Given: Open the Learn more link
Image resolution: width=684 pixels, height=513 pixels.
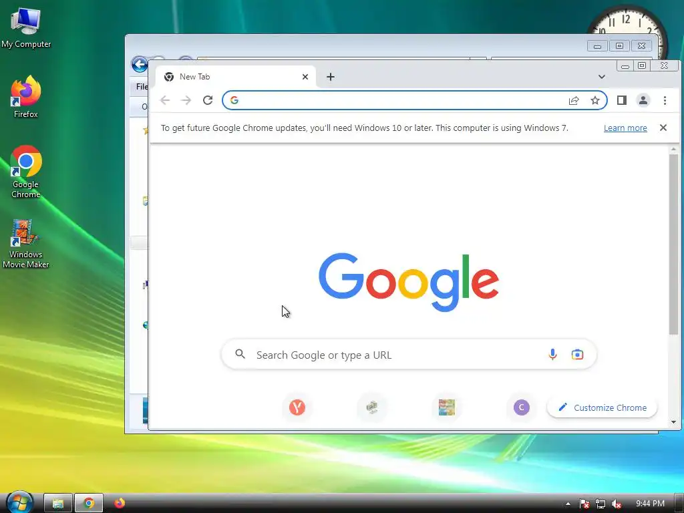Looking at the screenshot, I should (x=625, y=128).
